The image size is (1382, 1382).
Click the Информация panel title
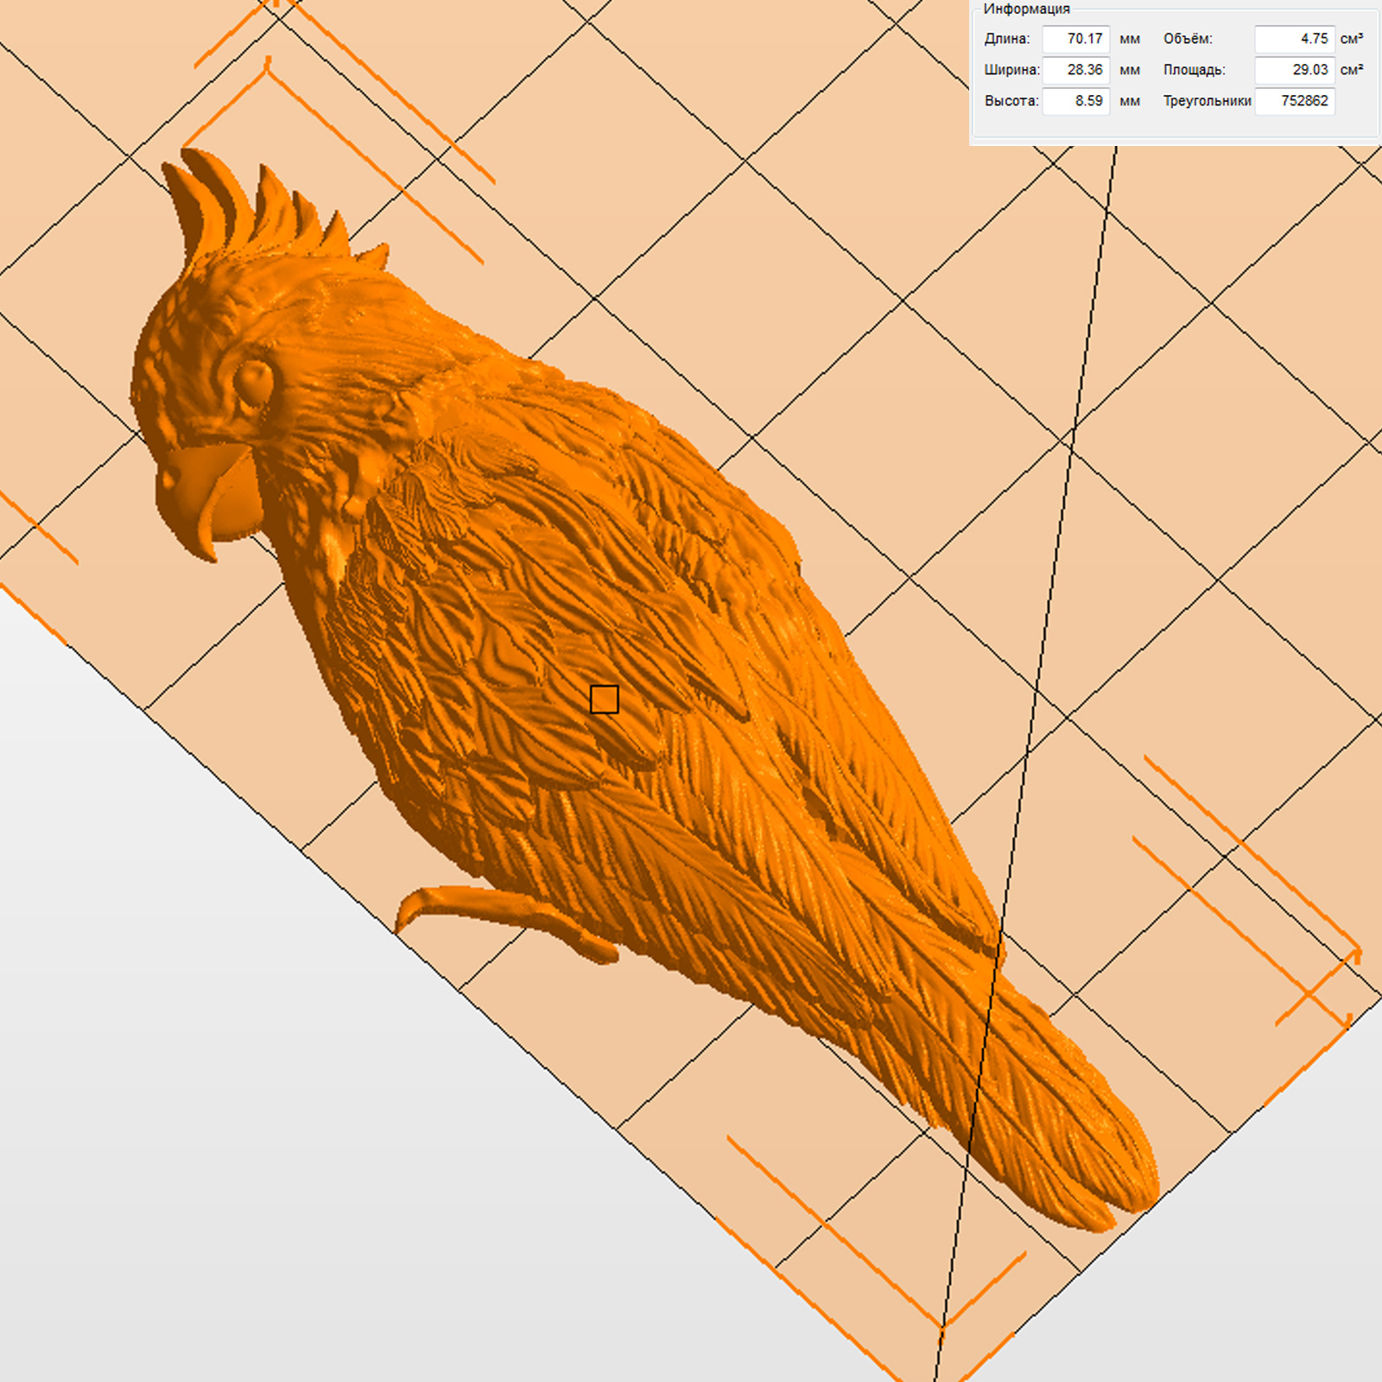pyautogui.click(x=1026, y=9)
